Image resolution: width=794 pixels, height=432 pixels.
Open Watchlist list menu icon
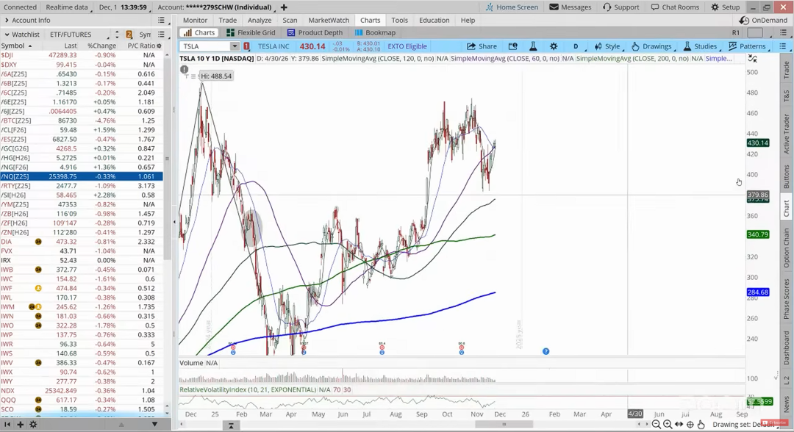pos(161,35)
